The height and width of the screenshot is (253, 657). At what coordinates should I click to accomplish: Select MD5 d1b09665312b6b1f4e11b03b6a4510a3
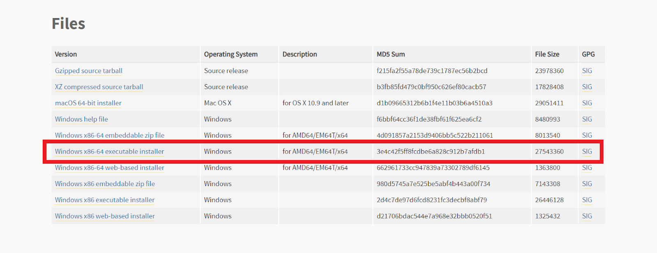coord(434,103)
